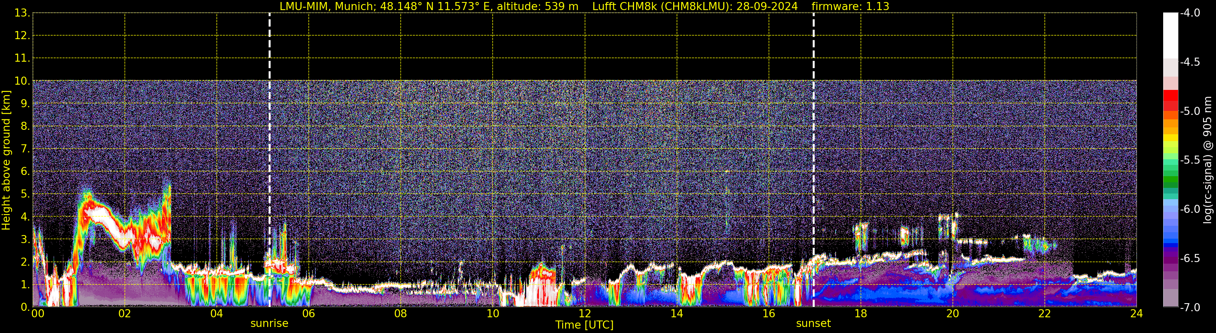This screenshot has height=333, width=1216.
Task: Click the 'firmware: 1.13' text in the title
Action: (850, 6)
